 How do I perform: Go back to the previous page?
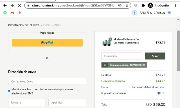click(5, 5)
